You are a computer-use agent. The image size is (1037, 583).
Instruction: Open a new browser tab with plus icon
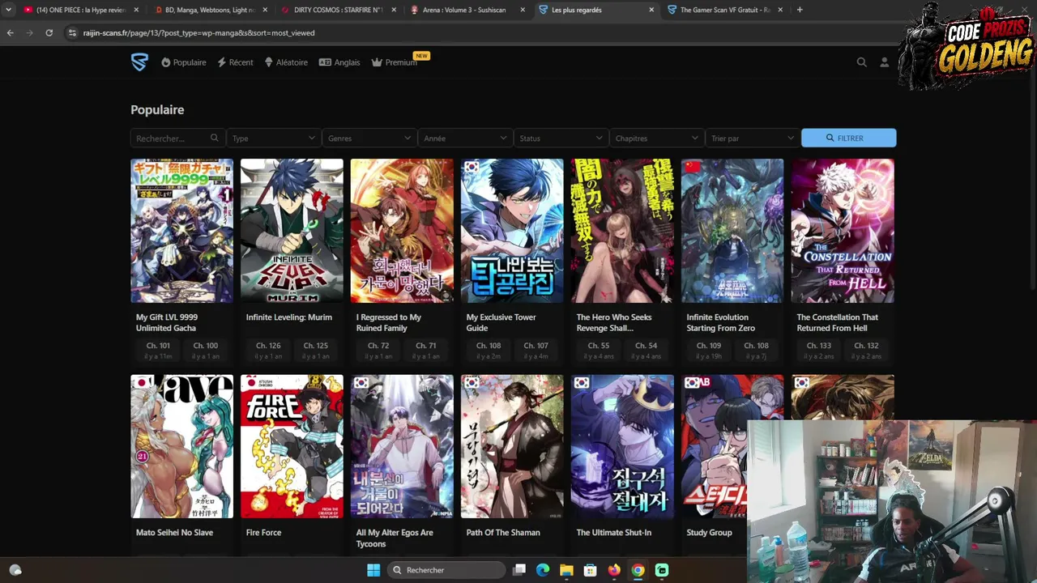[800, 10]
